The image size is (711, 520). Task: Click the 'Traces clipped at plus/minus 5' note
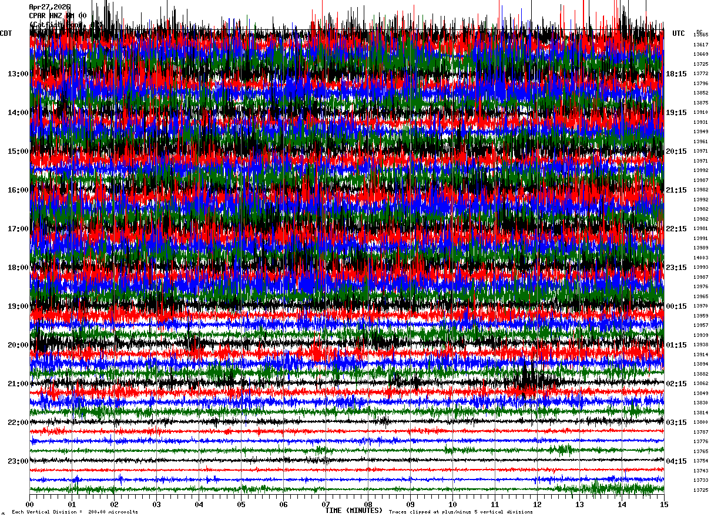(461, 512)
